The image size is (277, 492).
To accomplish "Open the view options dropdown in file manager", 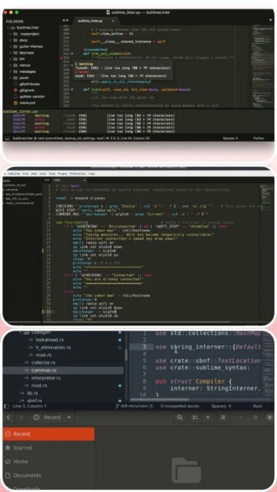I will (208, 417).
